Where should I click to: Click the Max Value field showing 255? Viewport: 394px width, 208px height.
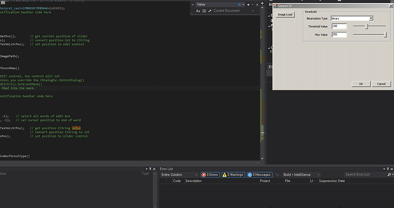[x=339, y=34]
